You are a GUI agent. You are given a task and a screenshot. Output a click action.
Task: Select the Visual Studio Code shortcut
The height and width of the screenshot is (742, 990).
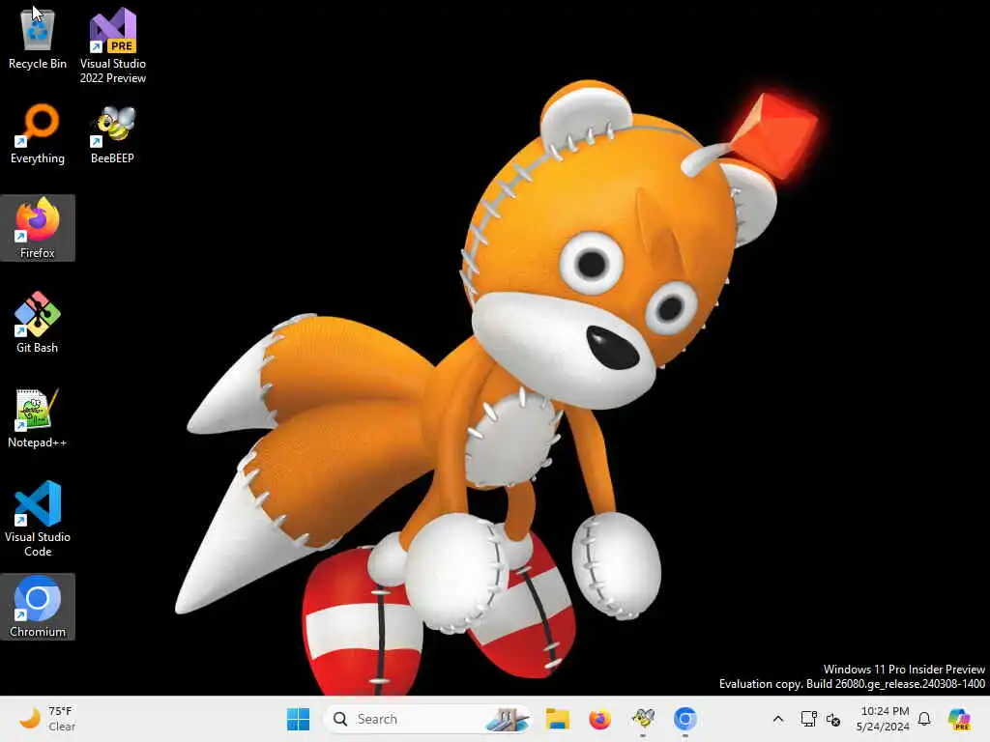click(38, 519)
